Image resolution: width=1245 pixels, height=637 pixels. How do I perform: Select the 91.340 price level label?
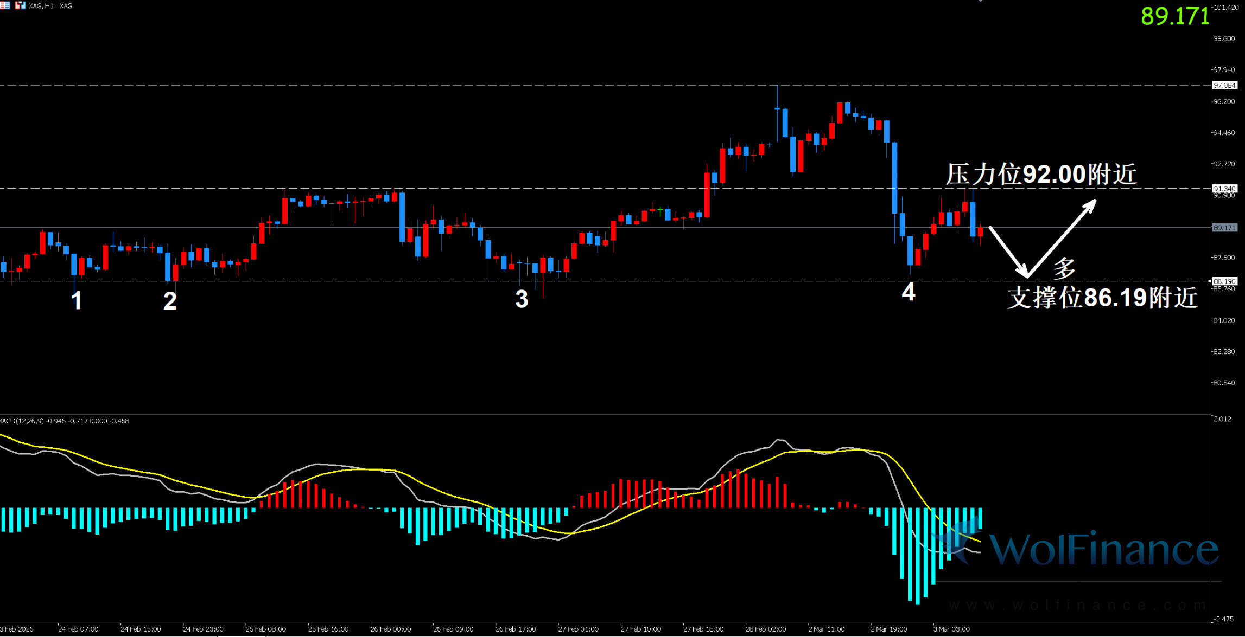pyautogui.click(x=1224, y=189)
